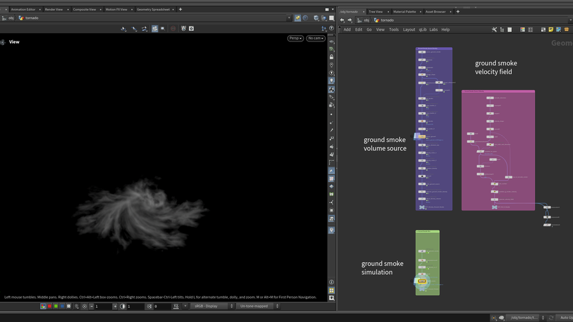Image resolution: width=573 pixels, height=322 pixels.
Task: Click the wrench tools icon in network editor
Action: pos(494,29)
